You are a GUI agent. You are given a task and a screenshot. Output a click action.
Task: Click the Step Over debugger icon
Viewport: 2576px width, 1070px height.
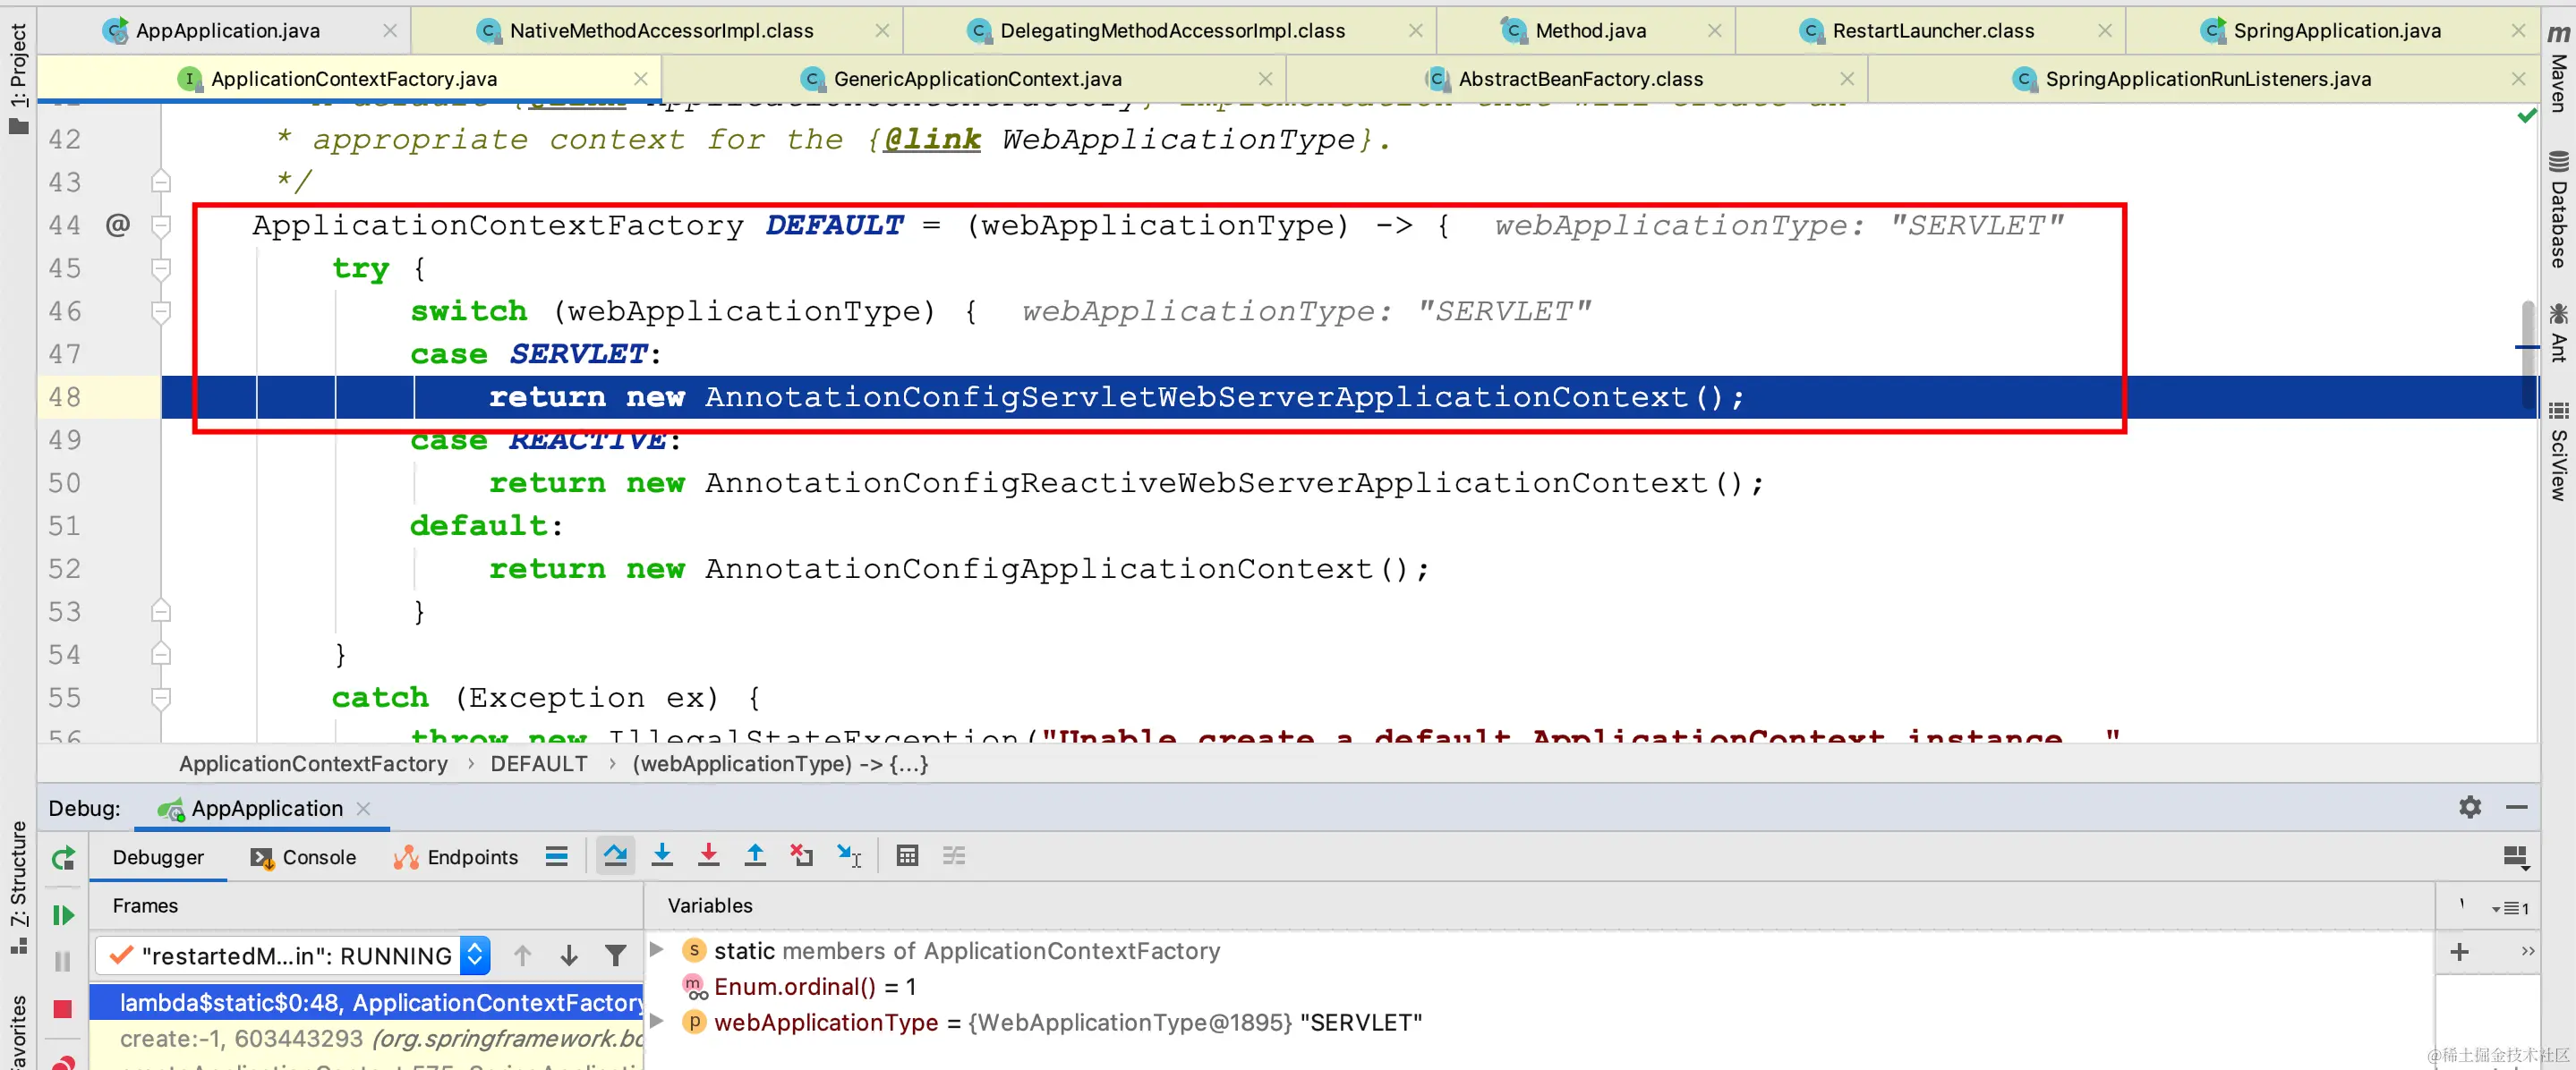click(615, 856)
